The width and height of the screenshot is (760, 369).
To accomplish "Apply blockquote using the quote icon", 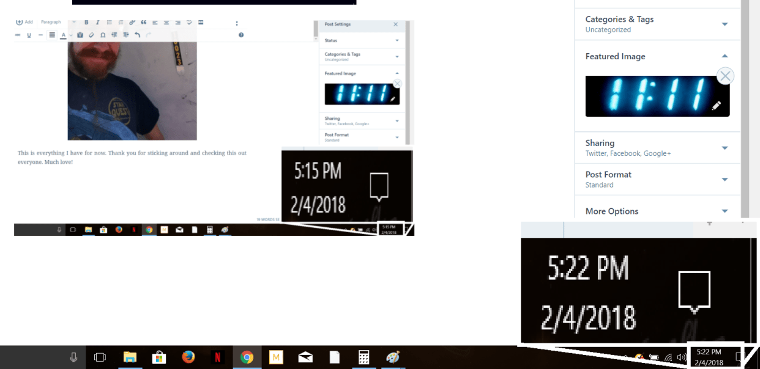I will pos(144,23).
